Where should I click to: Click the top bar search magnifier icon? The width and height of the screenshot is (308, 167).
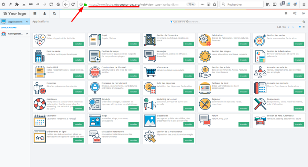pos(55,14)
